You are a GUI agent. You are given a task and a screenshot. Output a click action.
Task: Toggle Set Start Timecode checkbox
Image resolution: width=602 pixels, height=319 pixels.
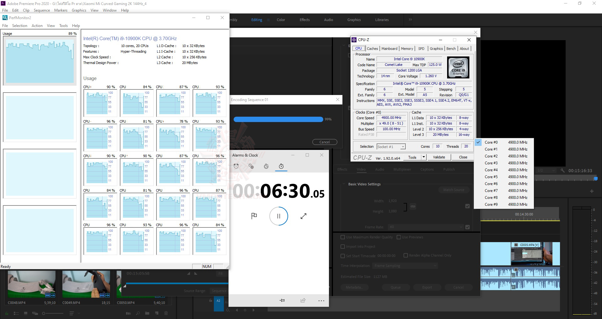click(343, 256)
